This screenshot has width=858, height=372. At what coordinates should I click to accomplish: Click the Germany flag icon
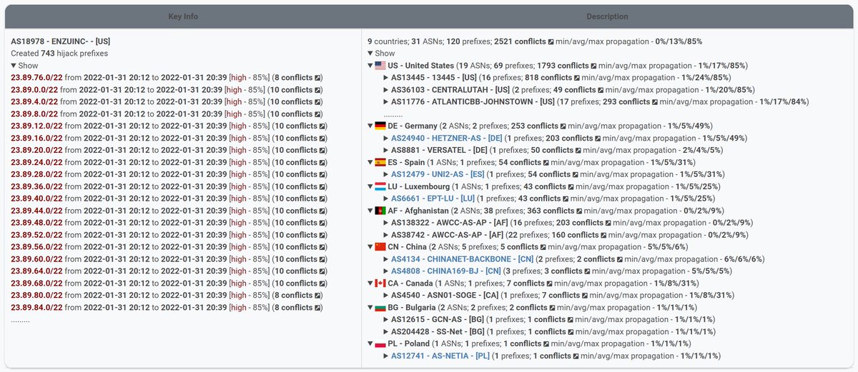[380, 126]
